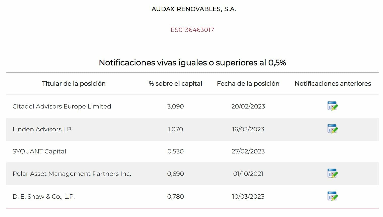Click the 'Notificaciones anteriores' column header
This screenshot has width=383, height=217.
point(333,84)
